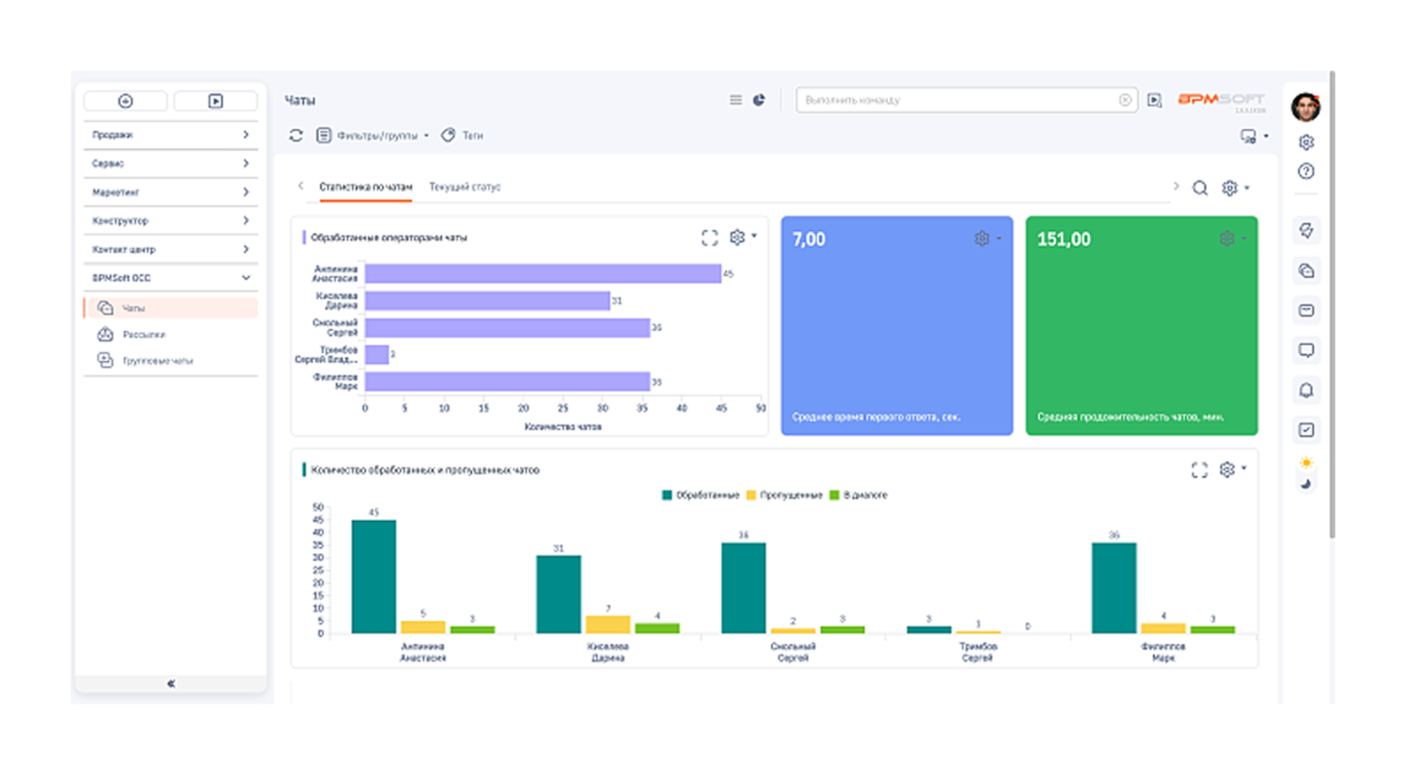Toggle light theme sun icon
Viewport: 1406px width, 775px height.
[1306, 463]
